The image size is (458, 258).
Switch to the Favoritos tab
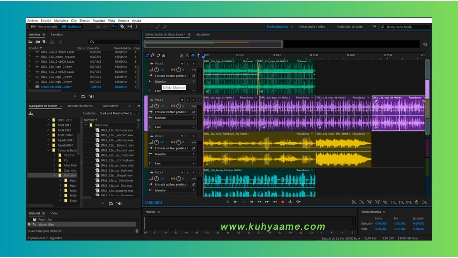click(x=57, y=34)
